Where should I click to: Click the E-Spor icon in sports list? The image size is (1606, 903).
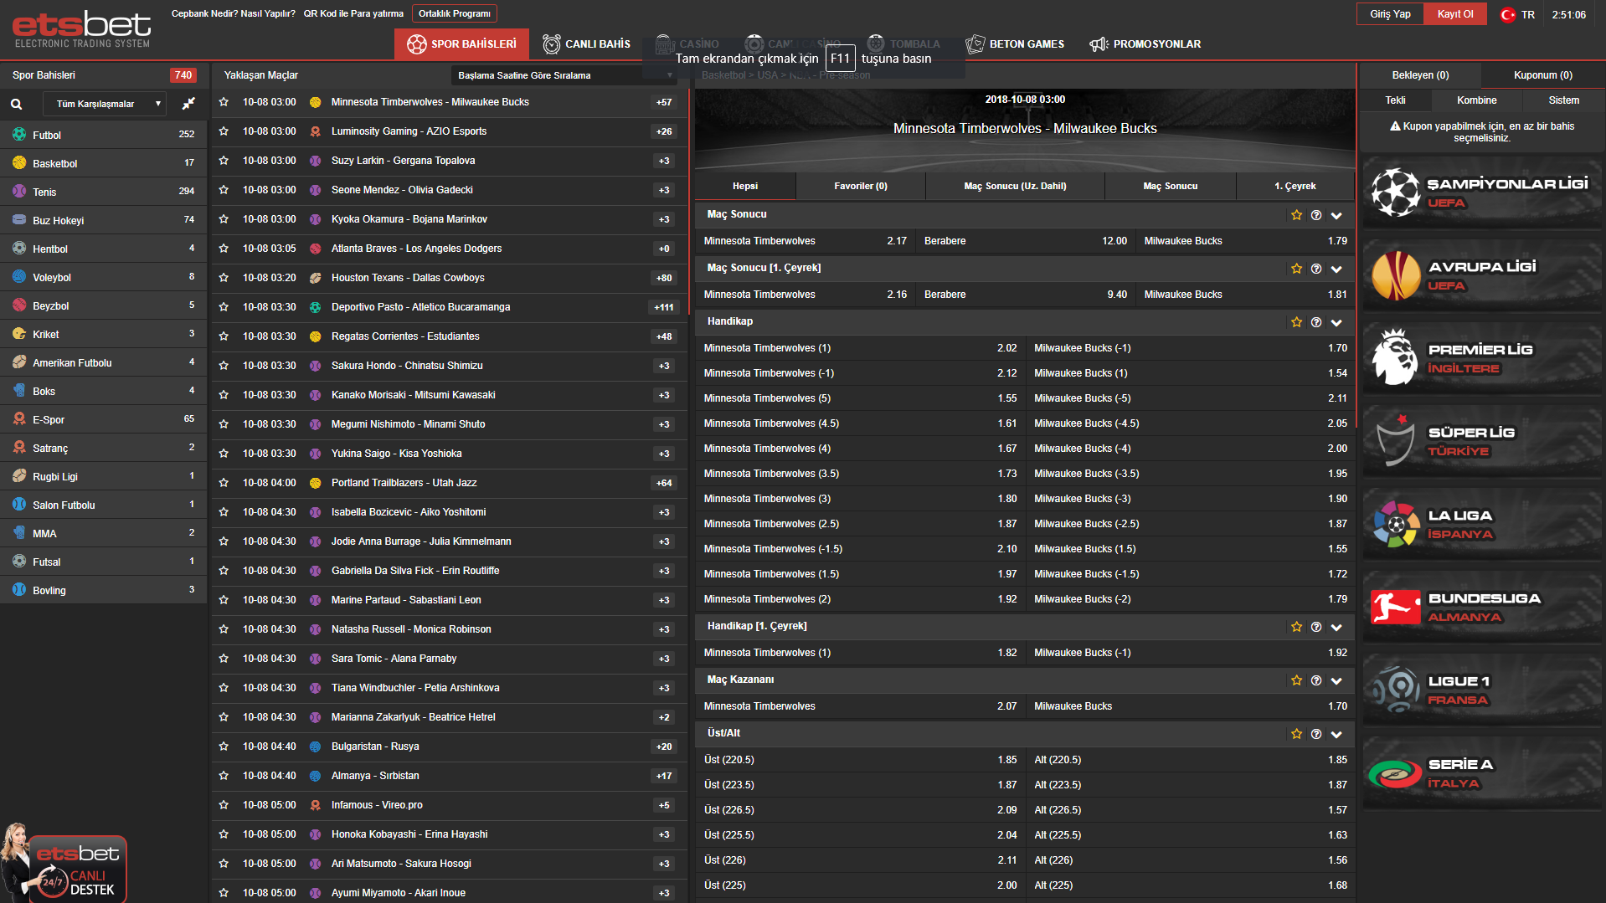coord(19,419)
